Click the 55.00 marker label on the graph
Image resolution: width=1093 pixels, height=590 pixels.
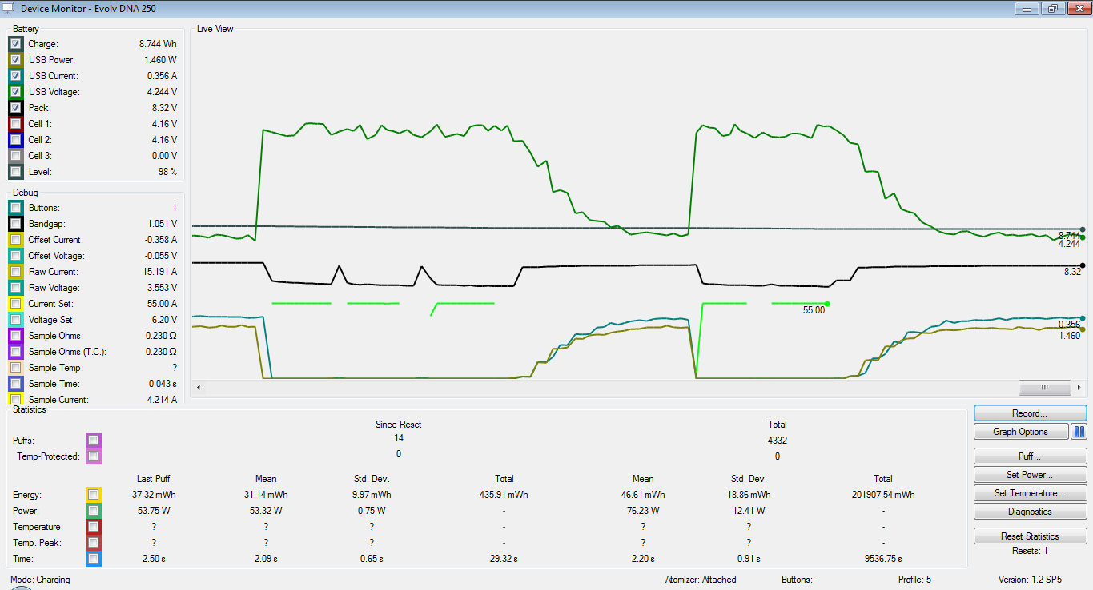814,310
